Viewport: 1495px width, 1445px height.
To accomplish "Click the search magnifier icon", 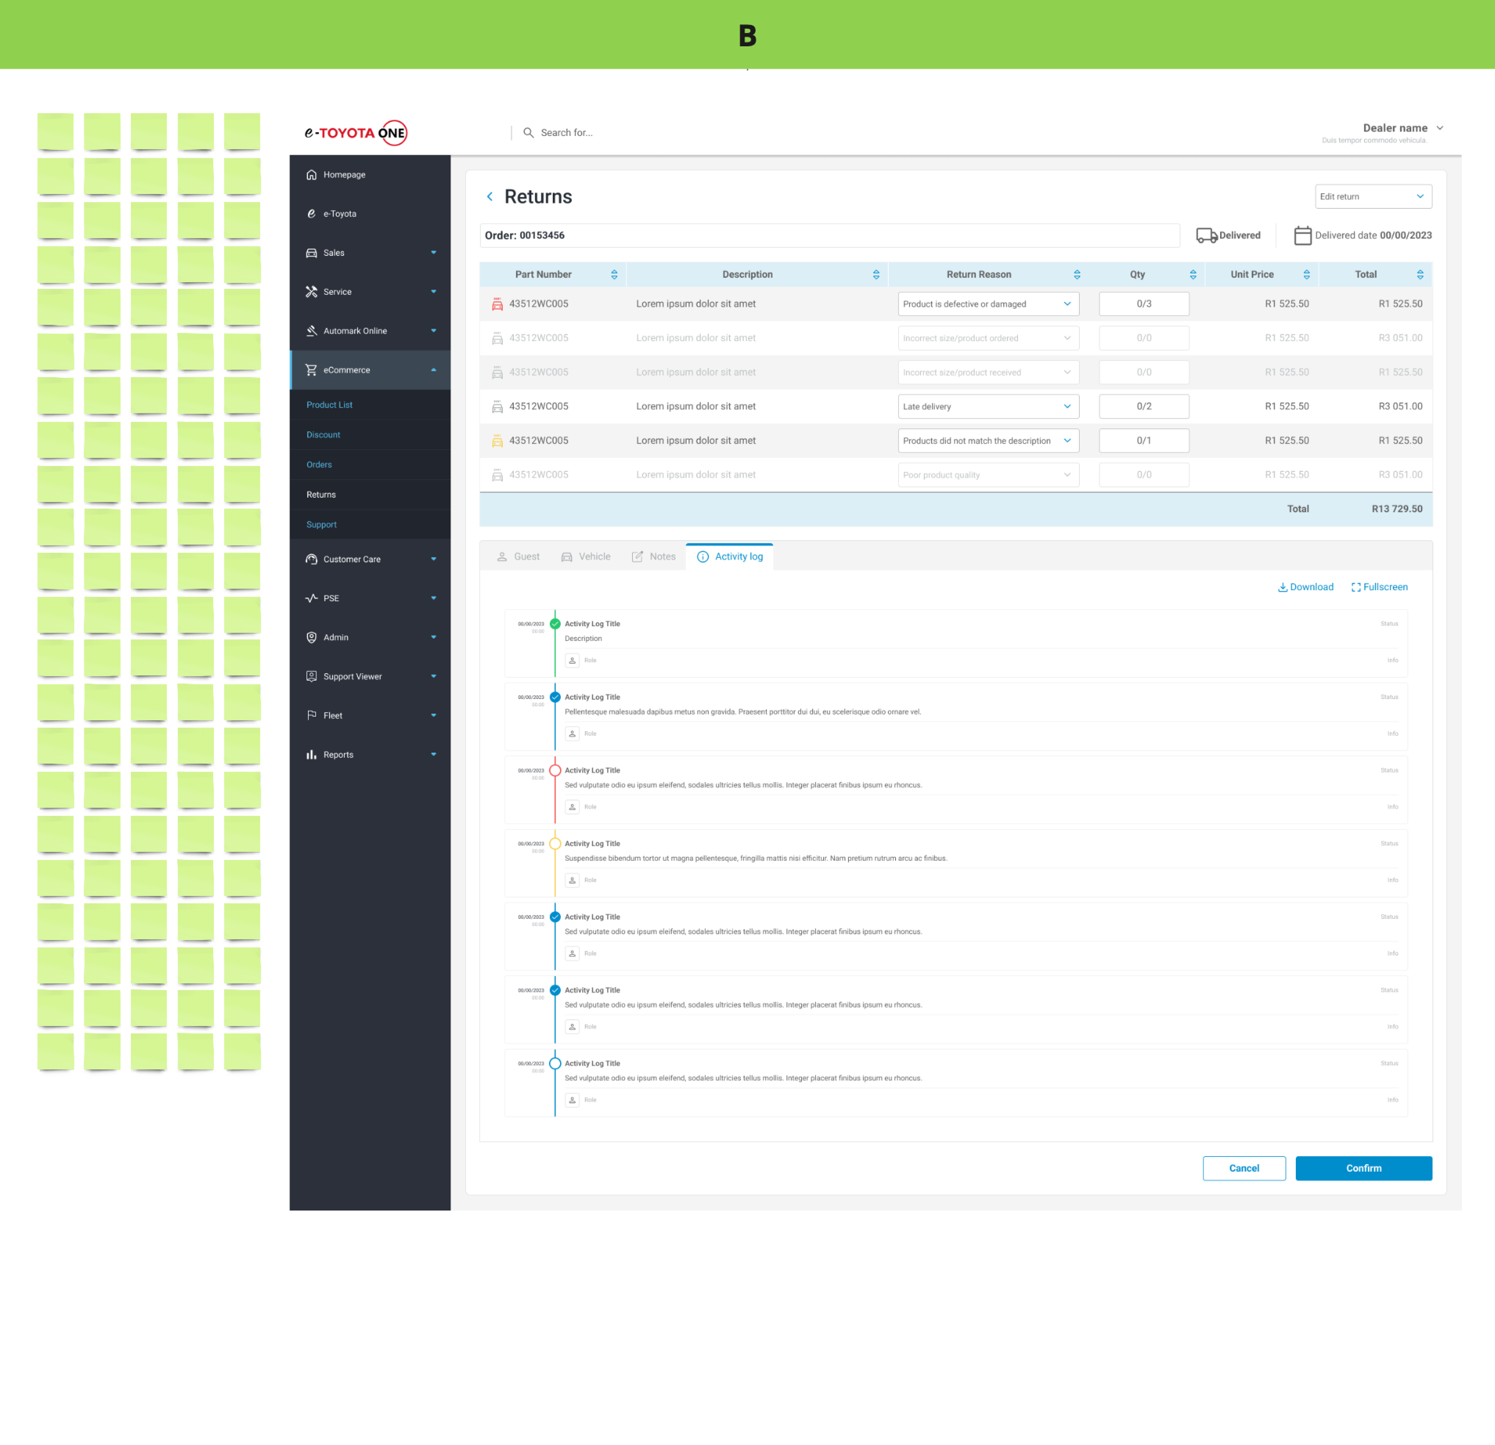I will click(x=528, y=133).
